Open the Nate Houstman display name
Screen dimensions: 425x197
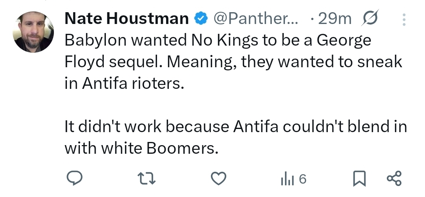point(126,18)
